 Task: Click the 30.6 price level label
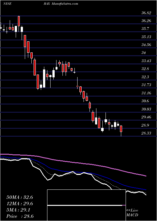(x=145, y=101)
